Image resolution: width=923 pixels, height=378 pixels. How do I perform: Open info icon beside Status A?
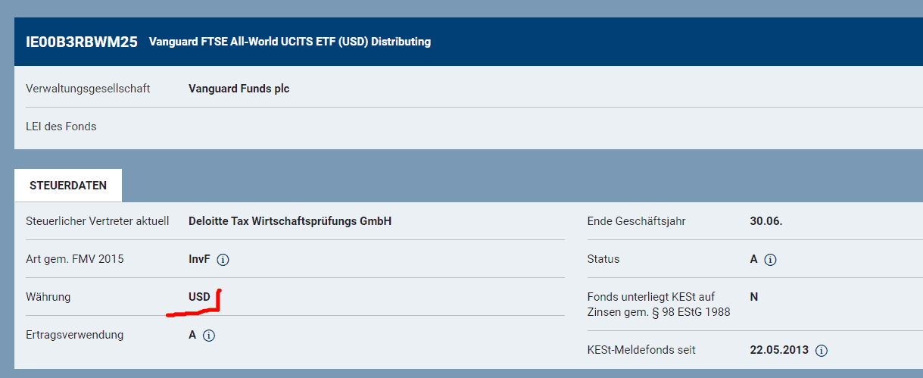[x=770, y=260]
